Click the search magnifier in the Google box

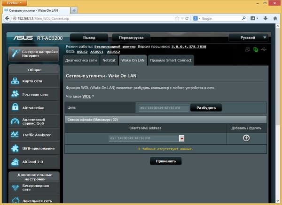tap(243, 18)
